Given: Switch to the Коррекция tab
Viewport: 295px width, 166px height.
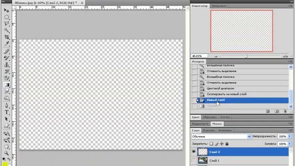Looking at the screenshot, I should click(200, 124).
